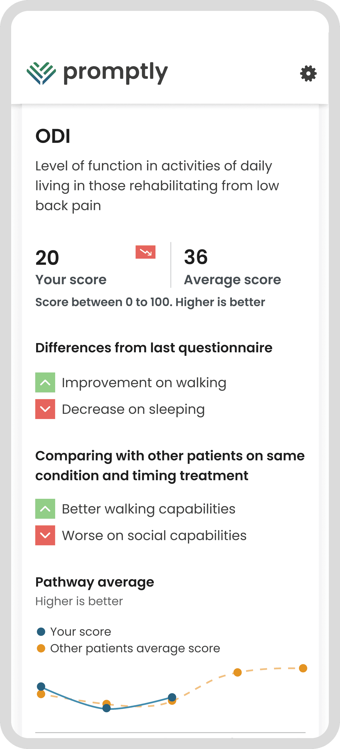Viewport: 340px width, 749px height.
Task: Open the settings gear icon
Action: pos(308,74)
